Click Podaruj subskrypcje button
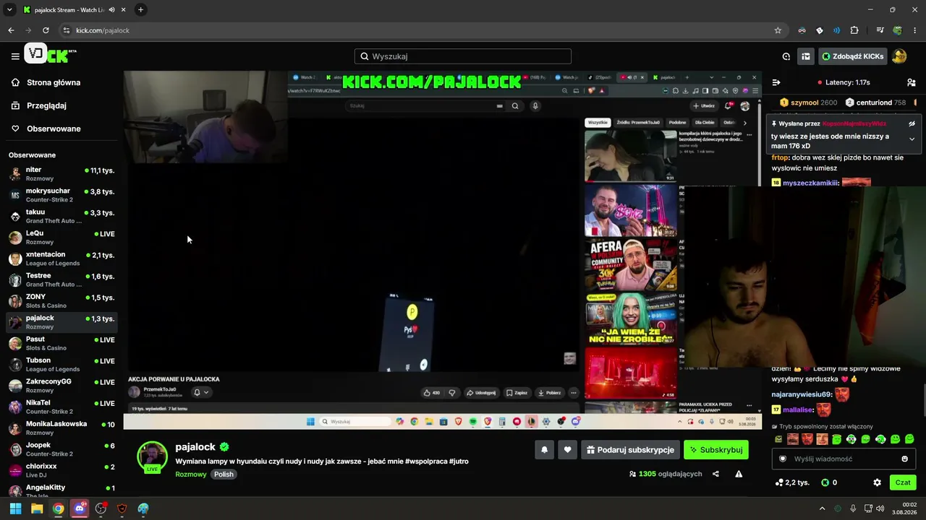The width and height of the screenshot is (926, 520). tap(630, 450)
